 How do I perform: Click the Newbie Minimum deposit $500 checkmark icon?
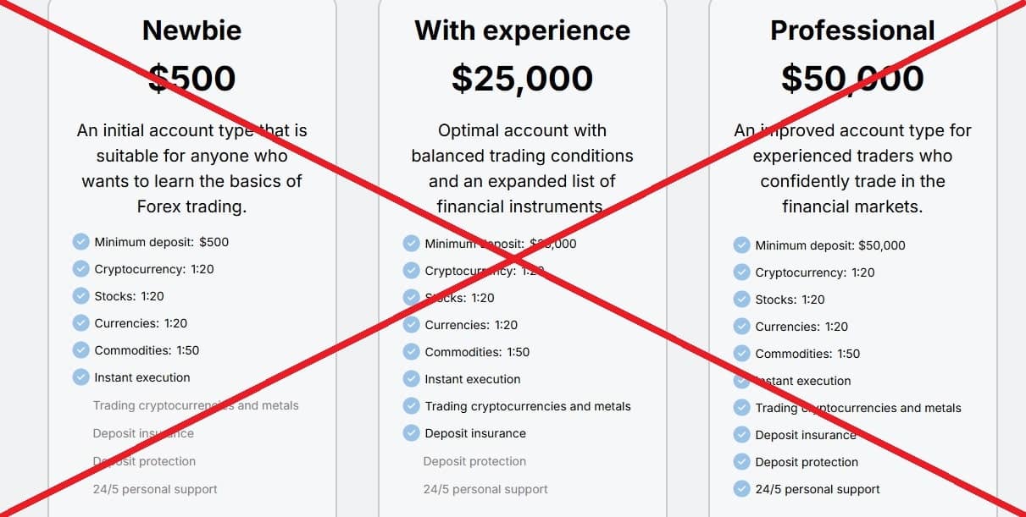coord(80,242)
